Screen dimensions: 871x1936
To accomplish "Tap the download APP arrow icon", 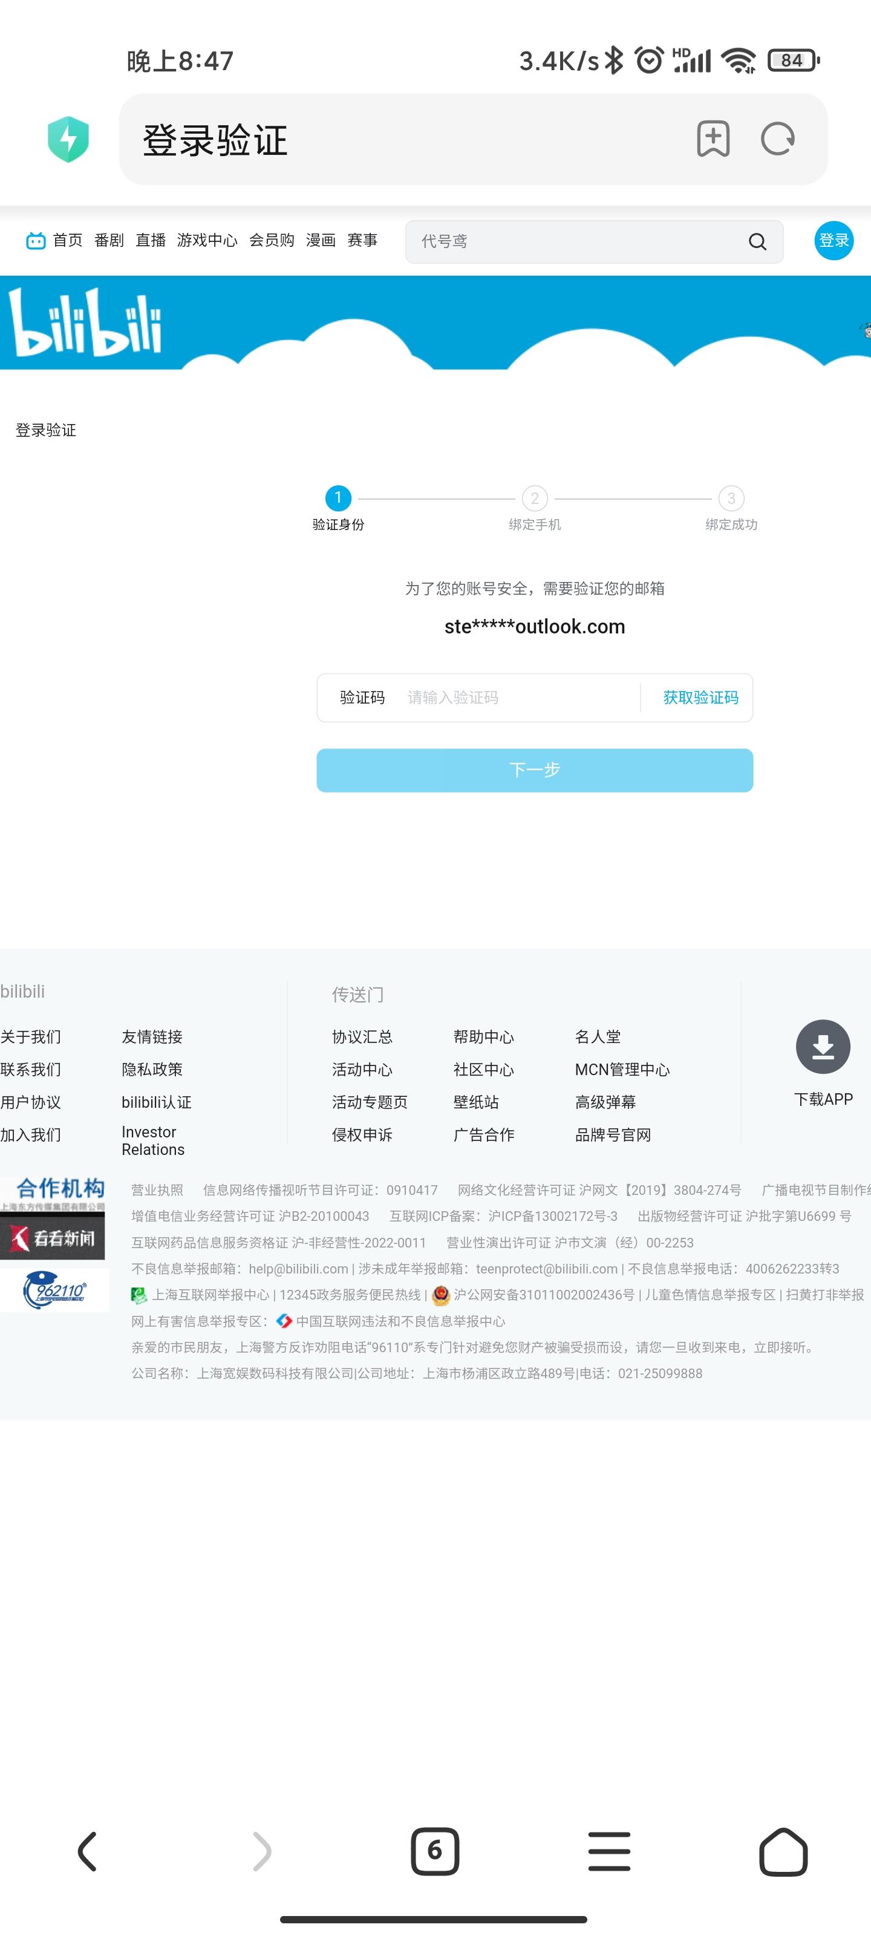I will 823,1046.
